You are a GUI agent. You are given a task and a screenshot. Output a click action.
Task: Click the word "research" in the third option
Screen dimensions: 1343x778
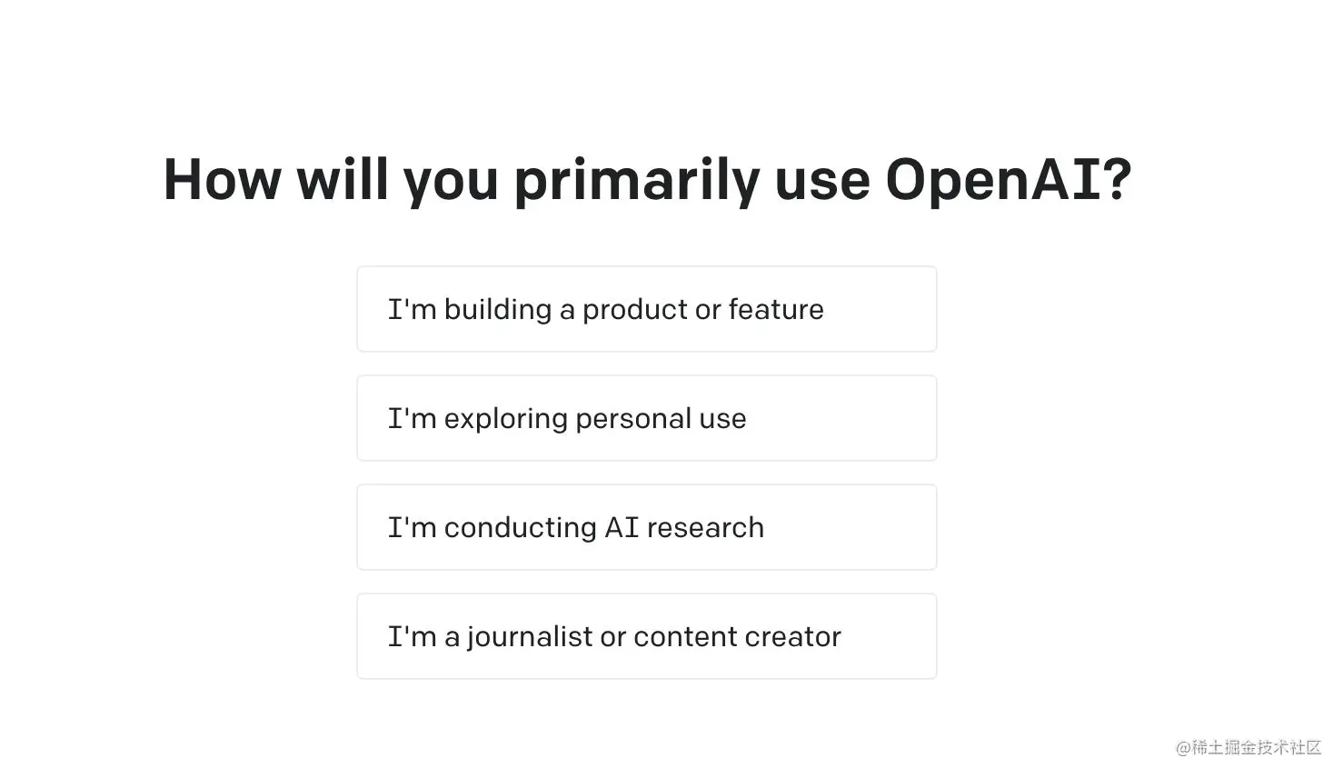[705, 527]
